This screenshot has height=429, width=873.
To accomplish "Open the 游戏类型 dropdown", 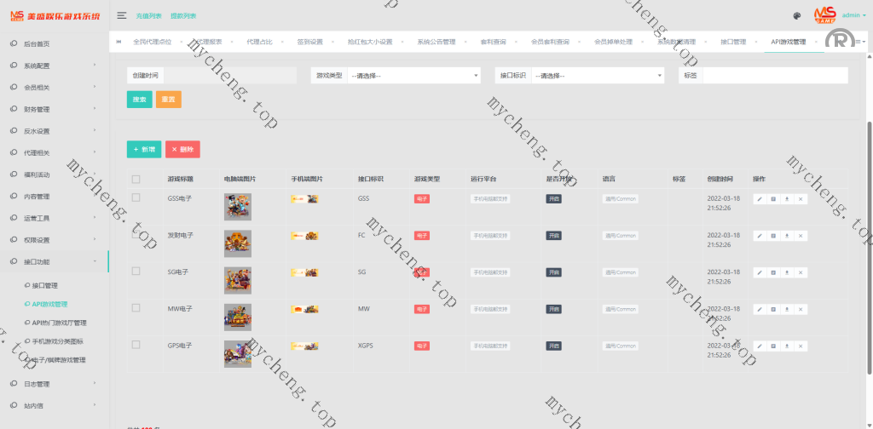I will tap(413, 76).
